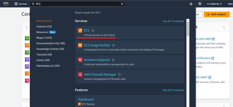Open the AWS logo home link
Screen dimensions: 233x107
[6, 4]
